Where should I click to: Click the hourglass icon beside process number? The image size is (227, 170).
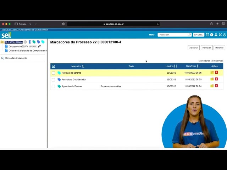click(x=30, y=42)
